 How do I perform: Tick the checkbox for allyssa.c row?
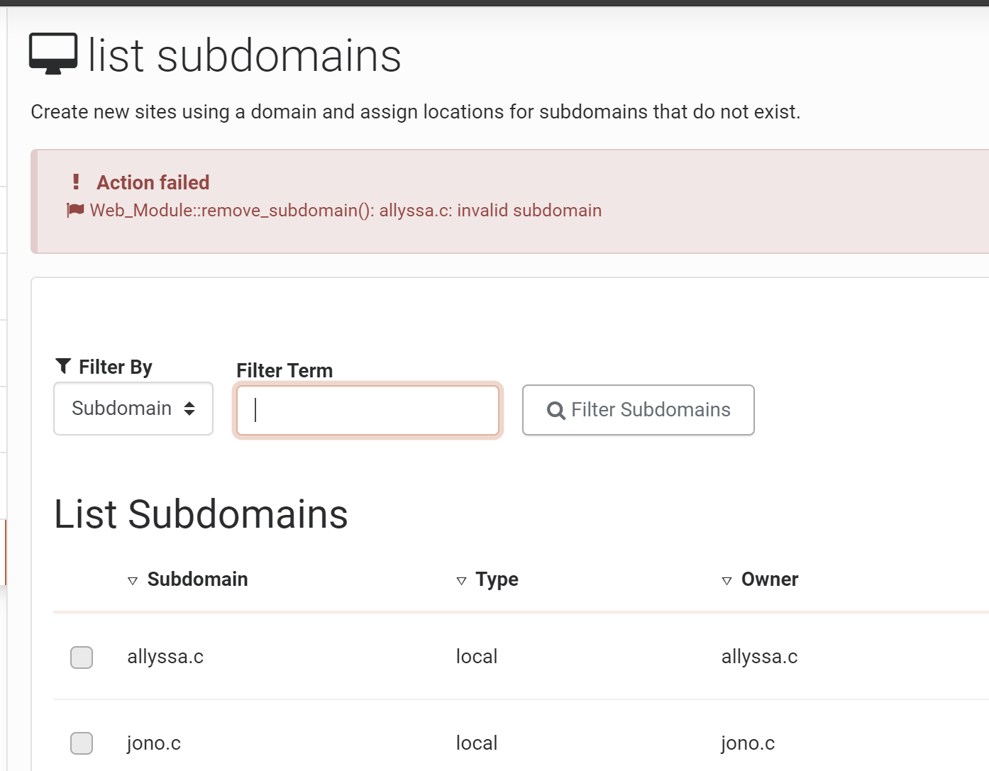pyautogui.click(x=82, y=658)
